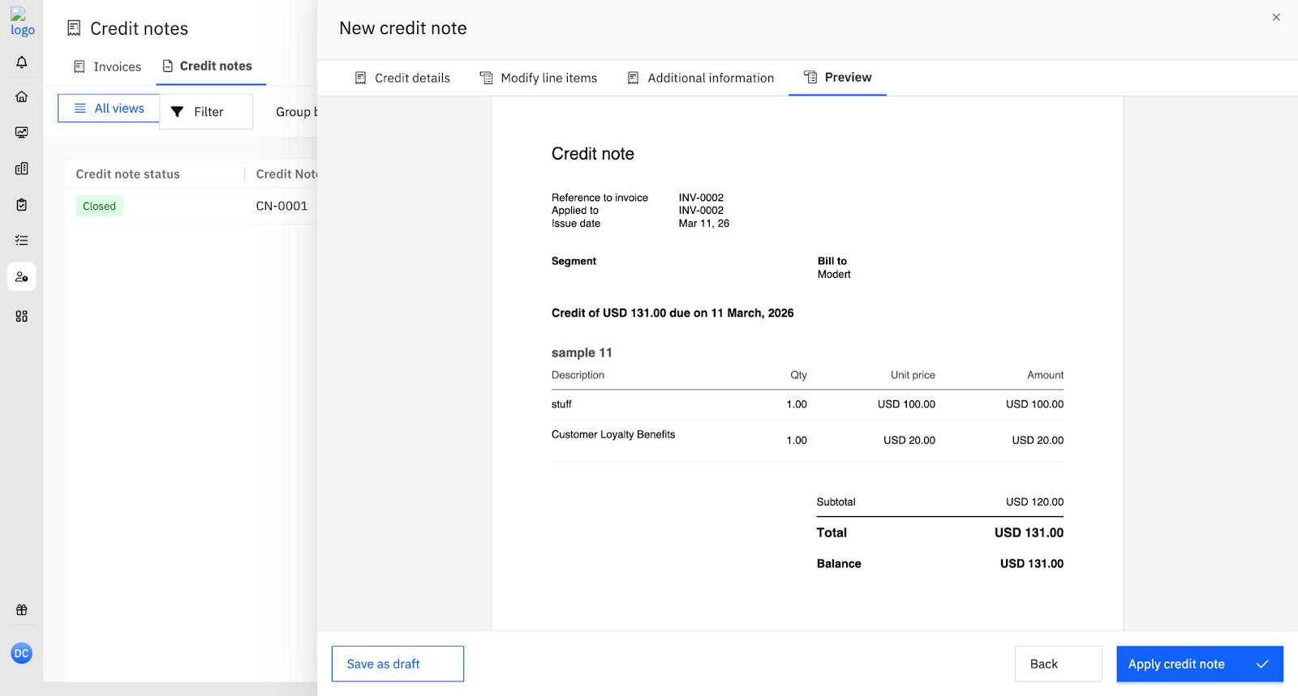Switch to the Modify line items tab
The image size is (1298, 696).
coord(539,78)
